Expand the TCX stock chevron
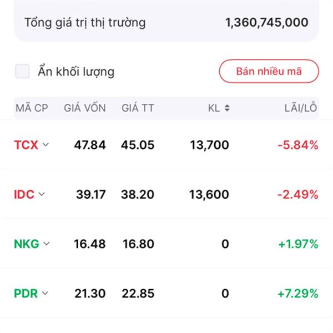 pos(46,145)
